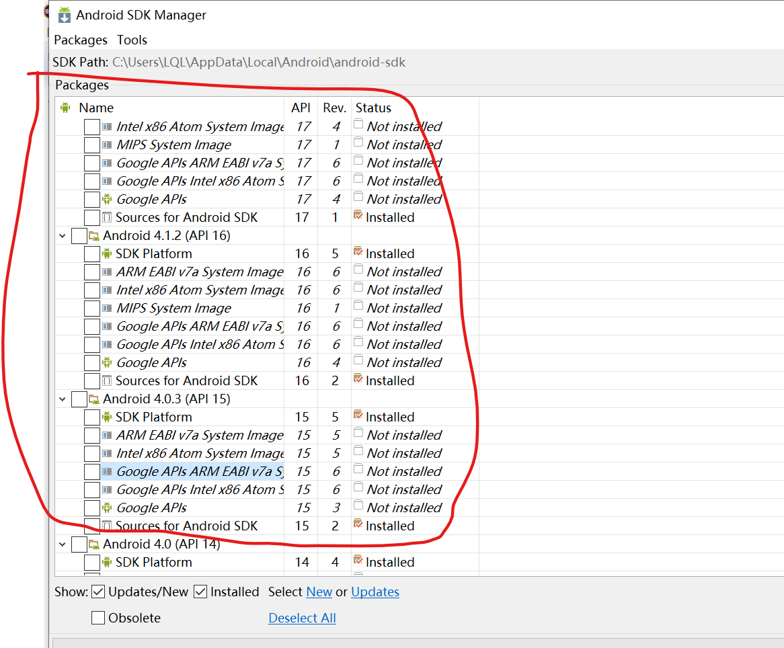Check the SDK Platform API 14 checkbox
This screenshot has height=648, width=784.
[92, 563]
